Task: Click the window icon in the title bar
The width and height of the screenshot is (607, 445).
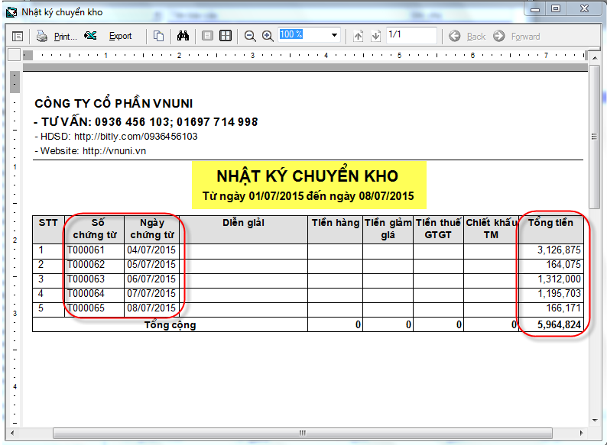Action: [11, 11]
